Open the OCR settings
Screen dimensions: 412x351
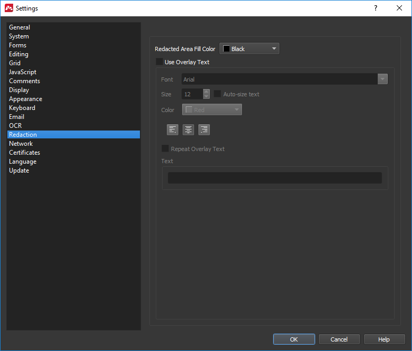click(74, 126)
